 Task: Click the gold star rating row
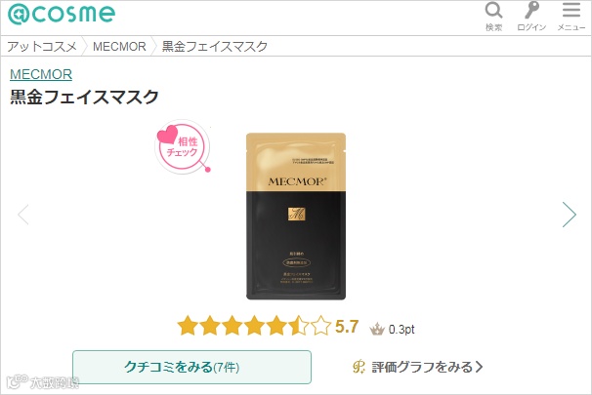coord(254,326)
